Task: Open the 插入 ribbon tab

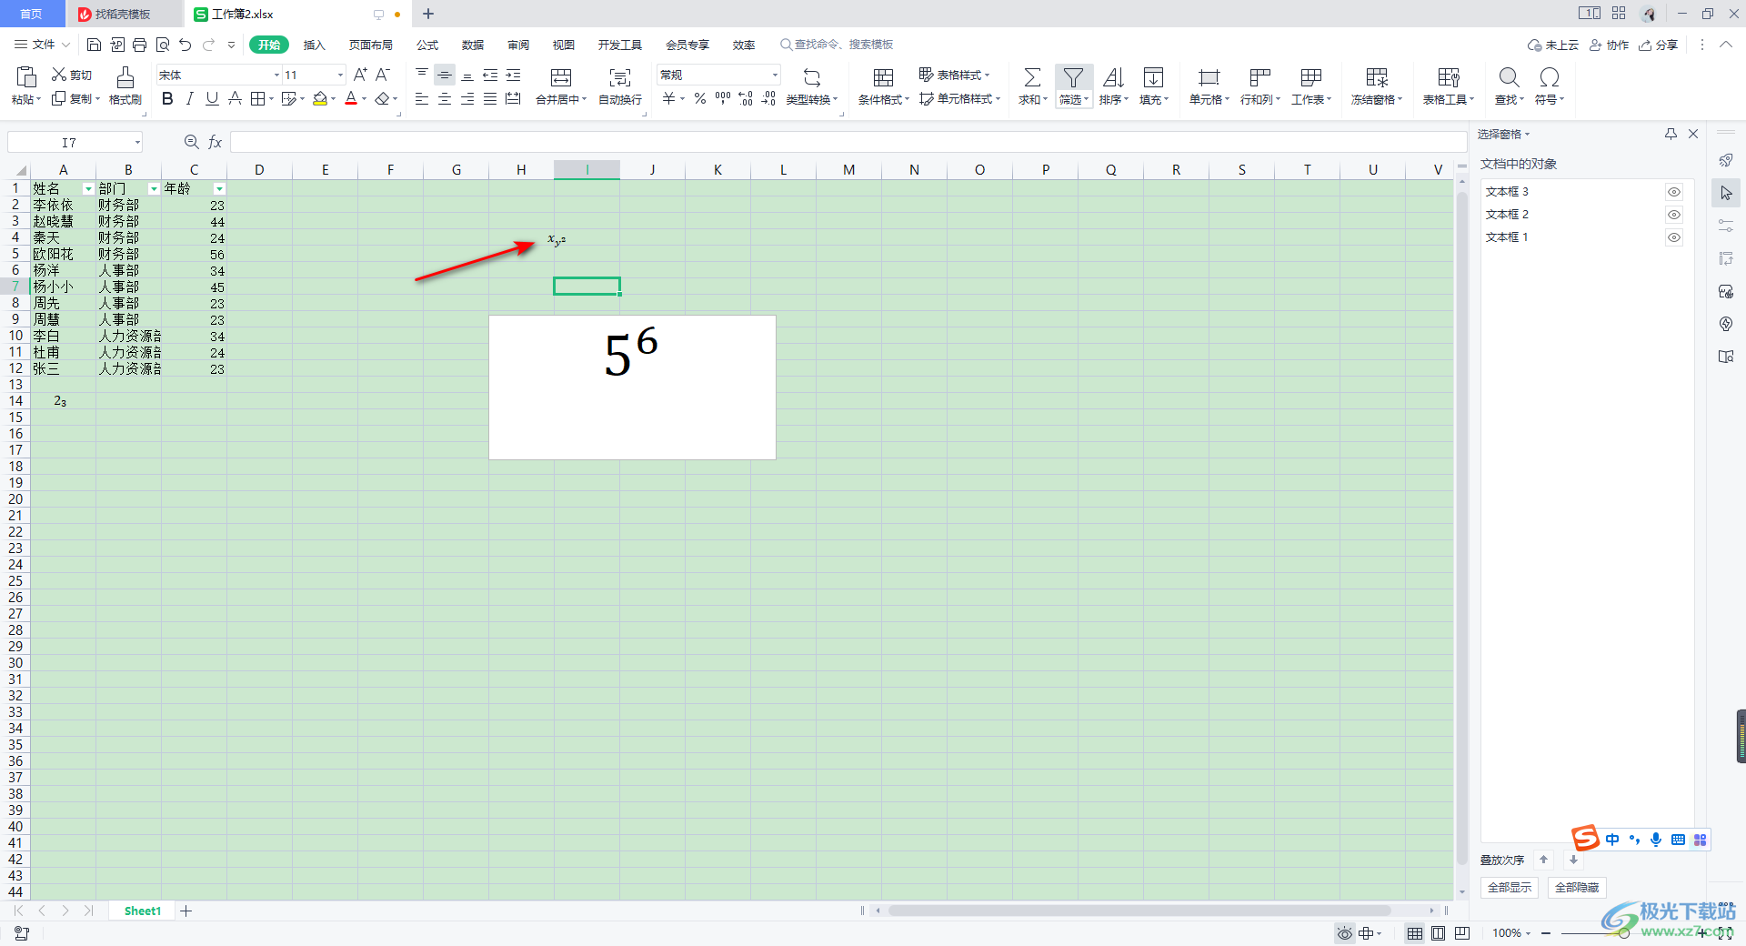Action: 314,45
